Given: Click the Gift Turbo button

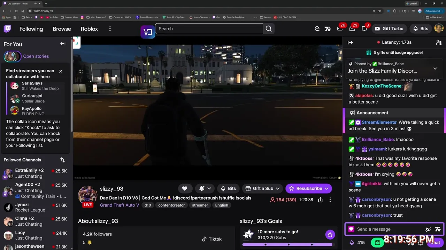Looking at the screenshot, I should point(389,29).
